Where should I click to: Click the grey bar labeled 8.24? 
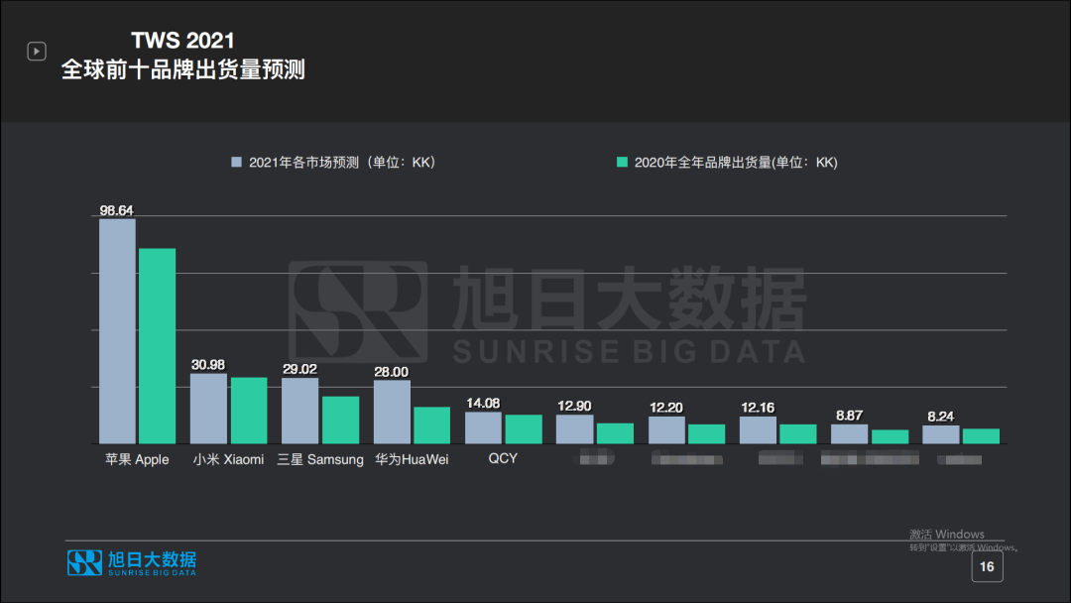pos(940,434)
